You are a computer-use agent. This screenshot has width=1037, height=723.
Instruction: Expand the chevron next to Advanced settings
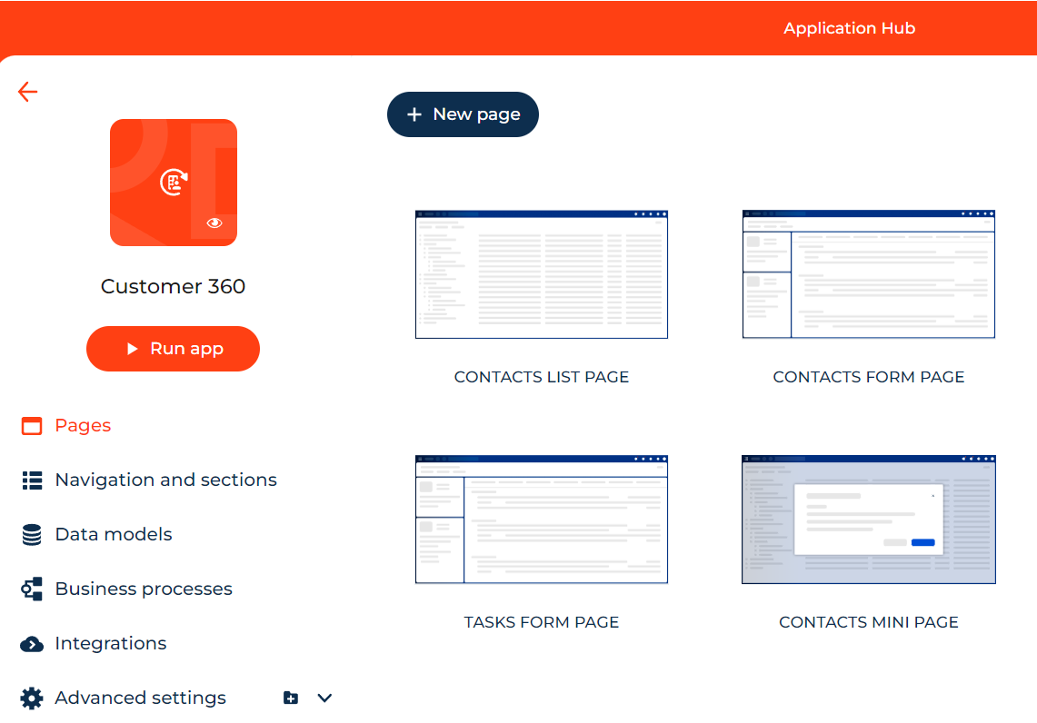[x=324, y=698]
